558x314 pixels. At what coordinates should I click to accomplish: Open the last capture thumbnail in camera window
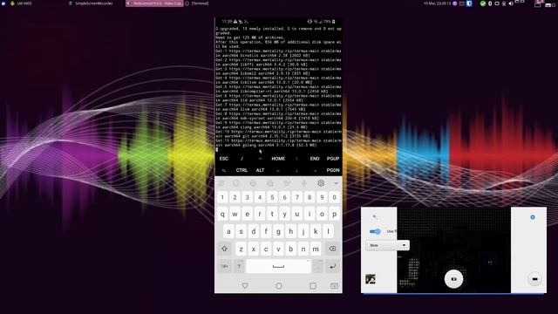click(x=371, y=279)
